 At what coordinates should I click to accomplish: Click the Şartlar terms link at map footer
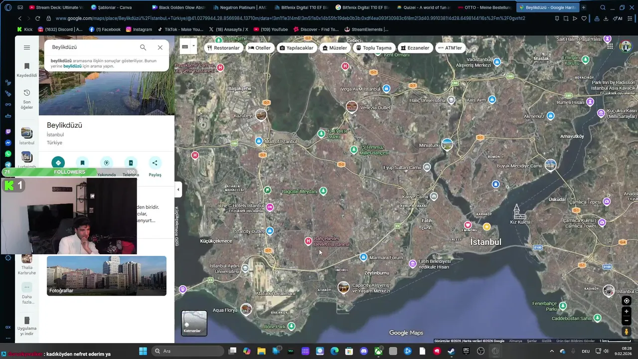pos(532,341)
